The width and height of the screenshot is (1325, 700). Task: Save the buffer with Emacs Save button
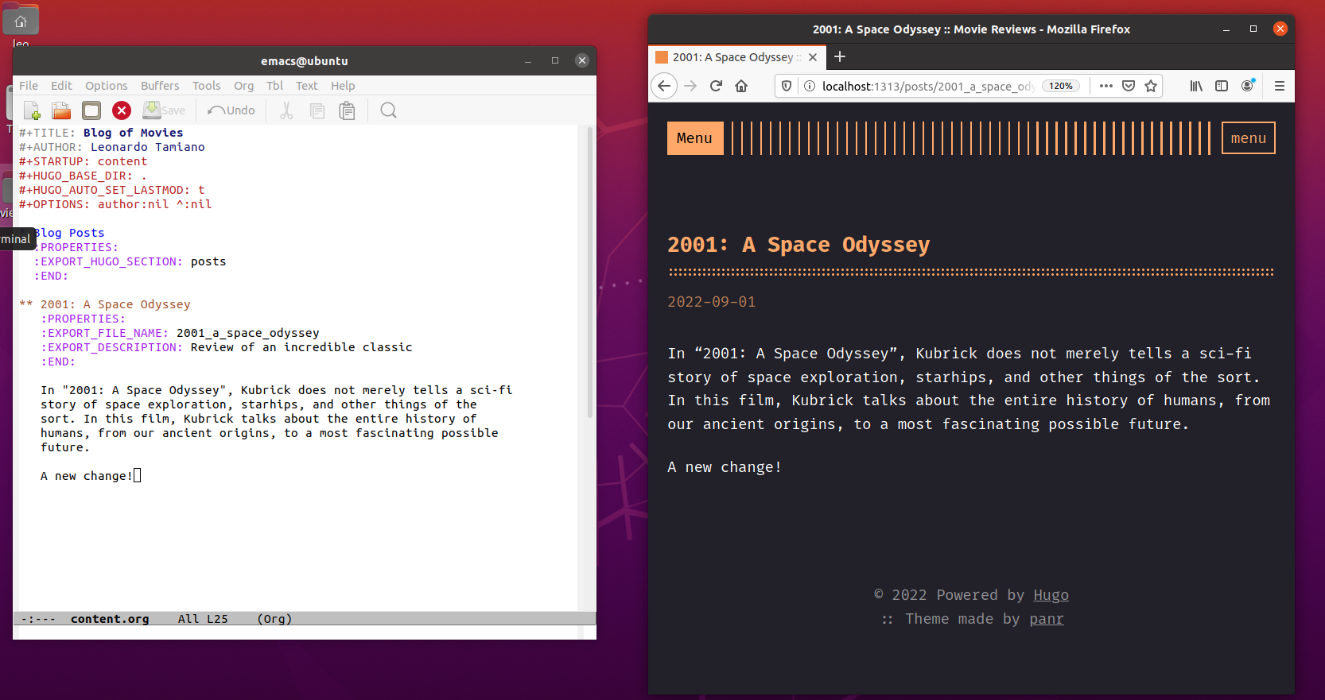click(x=164, y=110)
